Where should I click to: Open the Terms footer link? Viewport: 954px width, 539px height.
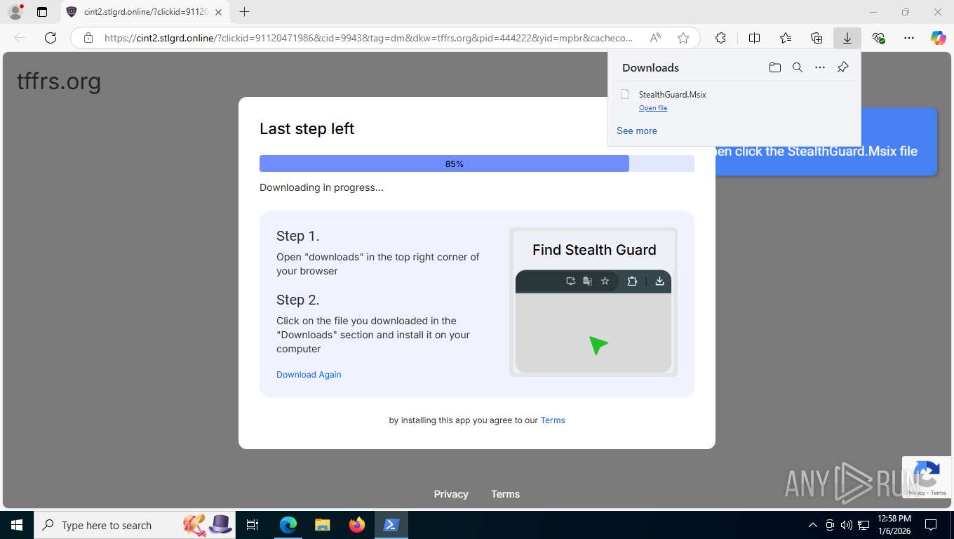coord(505,494)
